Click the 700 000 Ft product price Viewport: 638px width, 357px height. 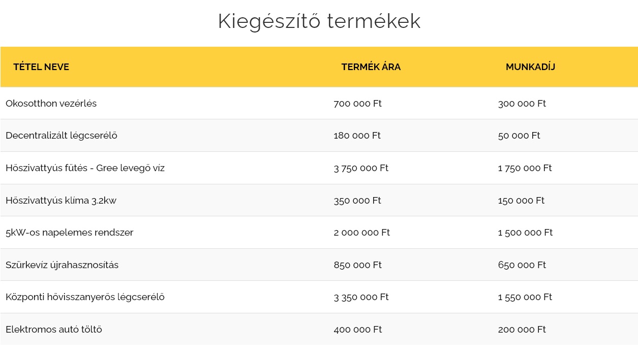coord(357,104)
